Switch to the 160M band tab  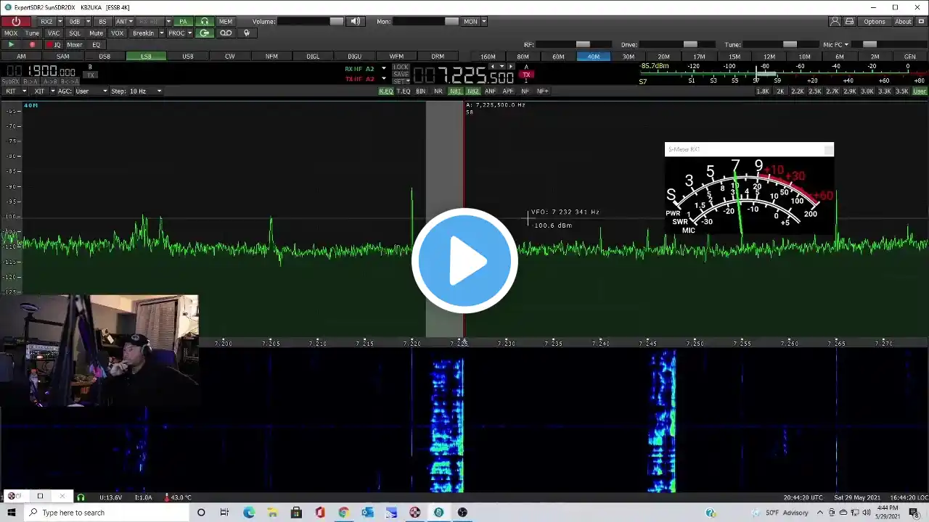[x=488, y=57]
